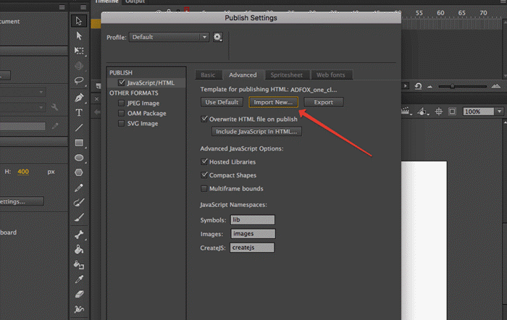Enable Multiframe bounds option
This screenshot has height=320, width=507.
(204, 188)
